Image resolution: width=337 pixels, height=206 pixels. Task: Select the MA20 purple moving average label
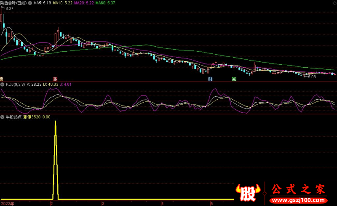(84, 3)
